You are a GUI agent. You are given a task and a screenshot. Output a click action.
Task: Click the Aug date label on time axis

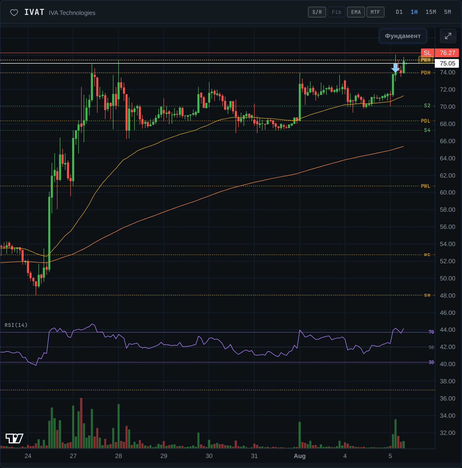tap(300, 456)
